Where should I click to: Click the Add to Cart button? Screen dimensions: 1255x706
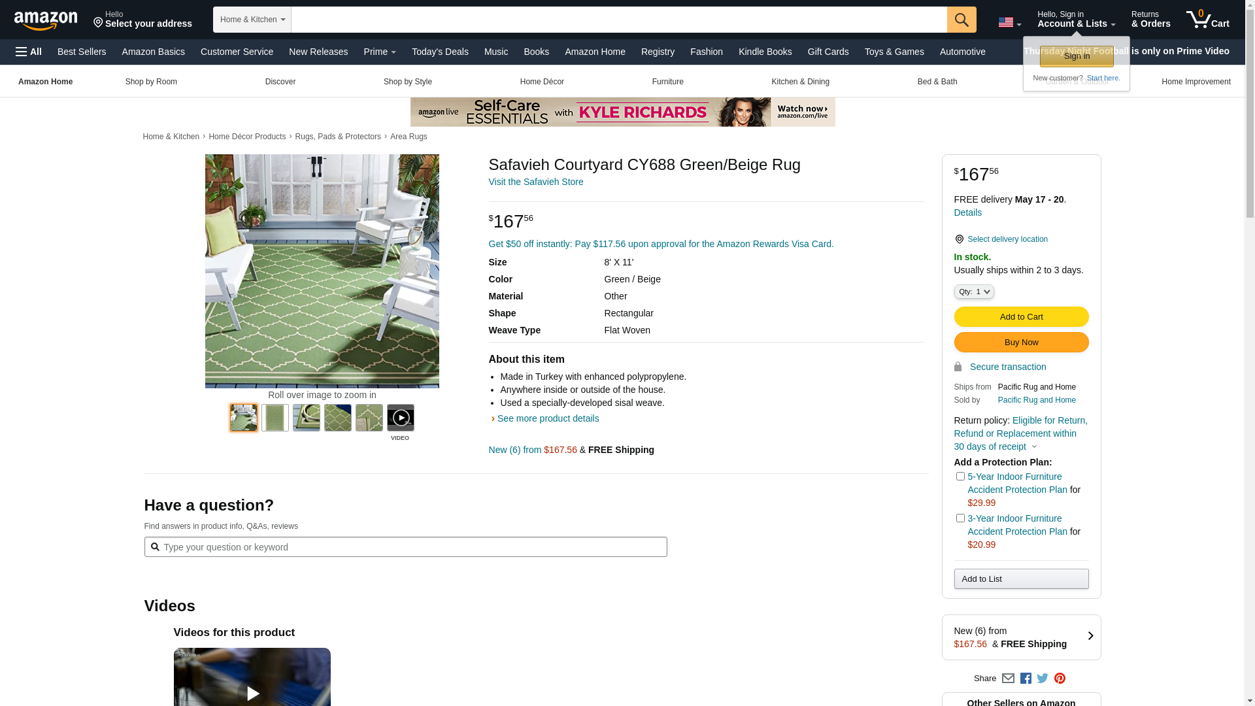pyautogui.click(x=1021, y=317)
